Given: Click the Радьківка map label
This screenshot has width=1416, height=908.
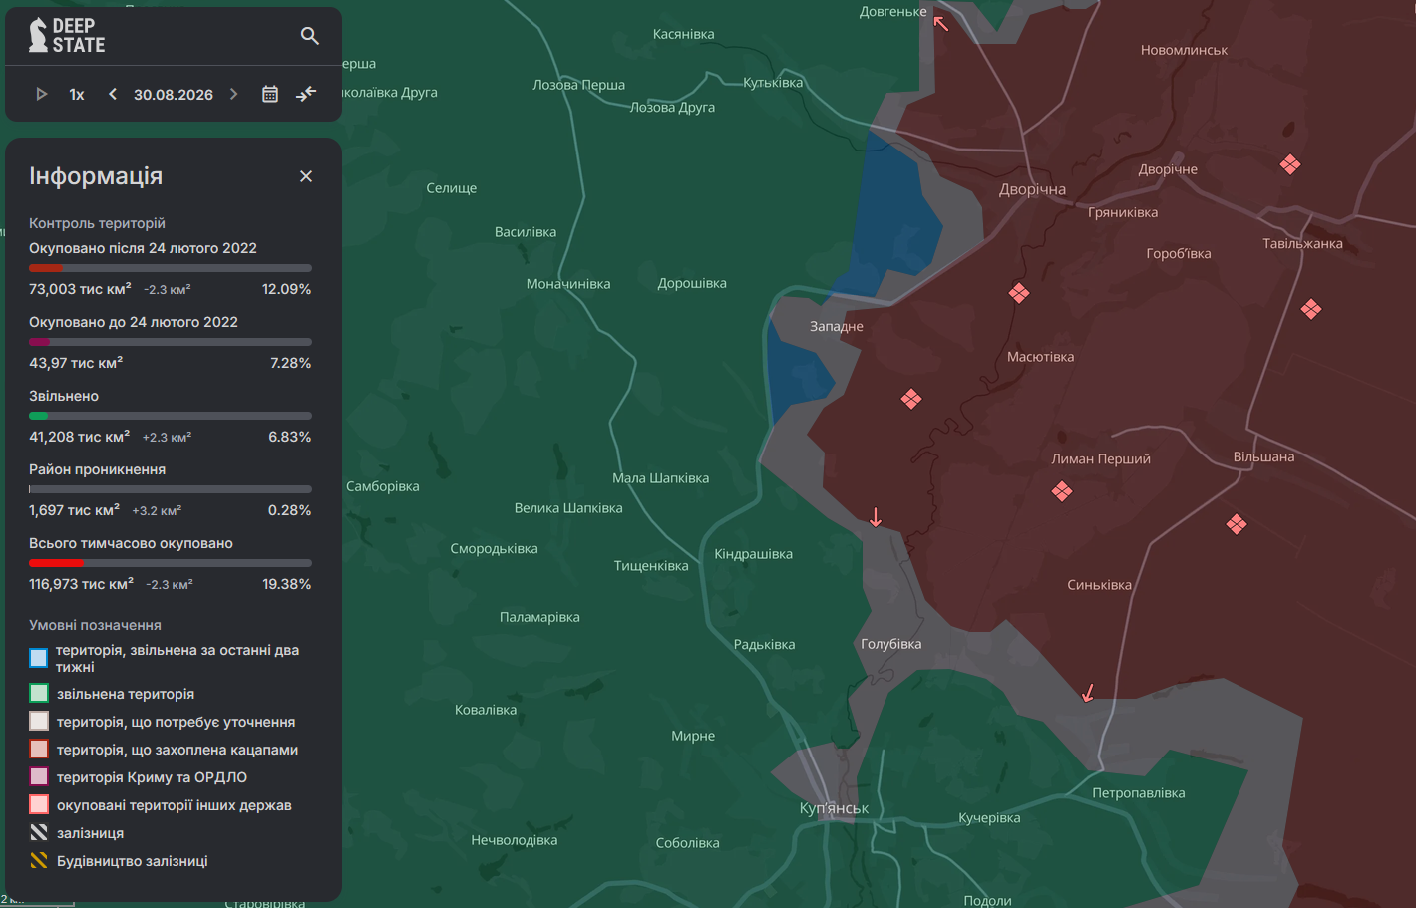Looking at the screenshot, I should tap(764, 645).
